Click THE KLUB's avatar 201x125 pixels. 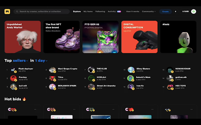point(91,70)
